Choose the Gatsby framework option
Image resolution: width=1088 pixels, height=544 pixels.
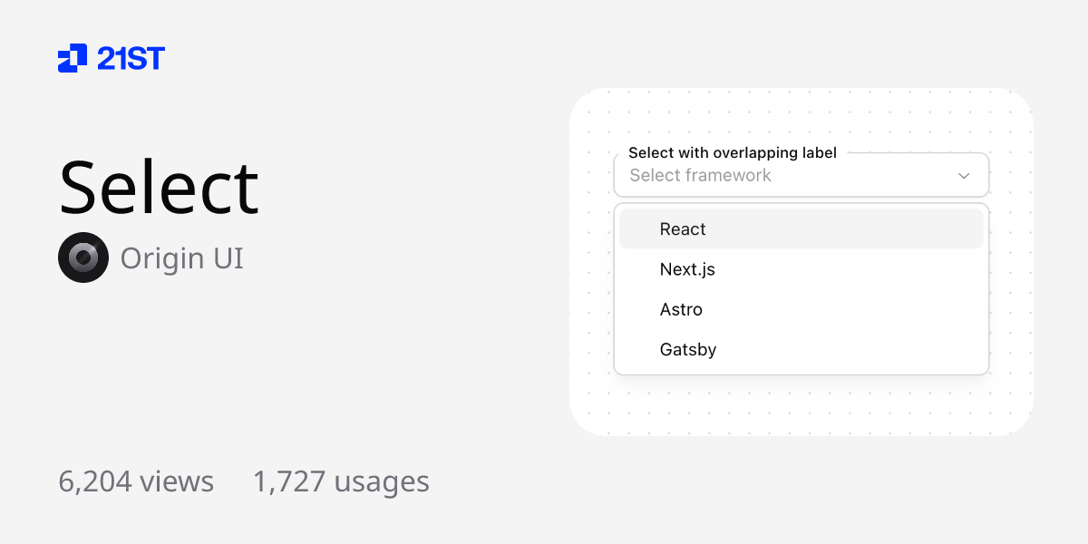point(688,349)
